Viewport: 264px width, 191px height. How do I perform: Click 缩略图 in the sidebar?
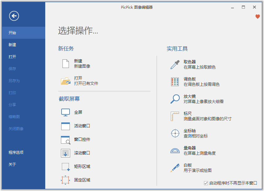tap(24, 117)
